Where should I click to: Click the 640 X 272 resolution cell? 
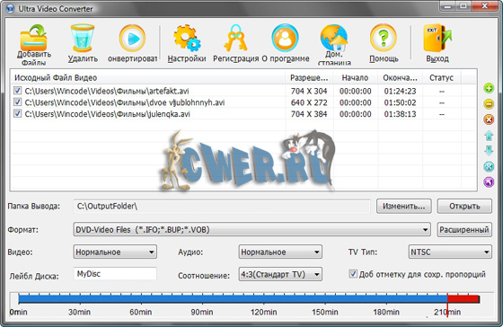click(309, 102)
